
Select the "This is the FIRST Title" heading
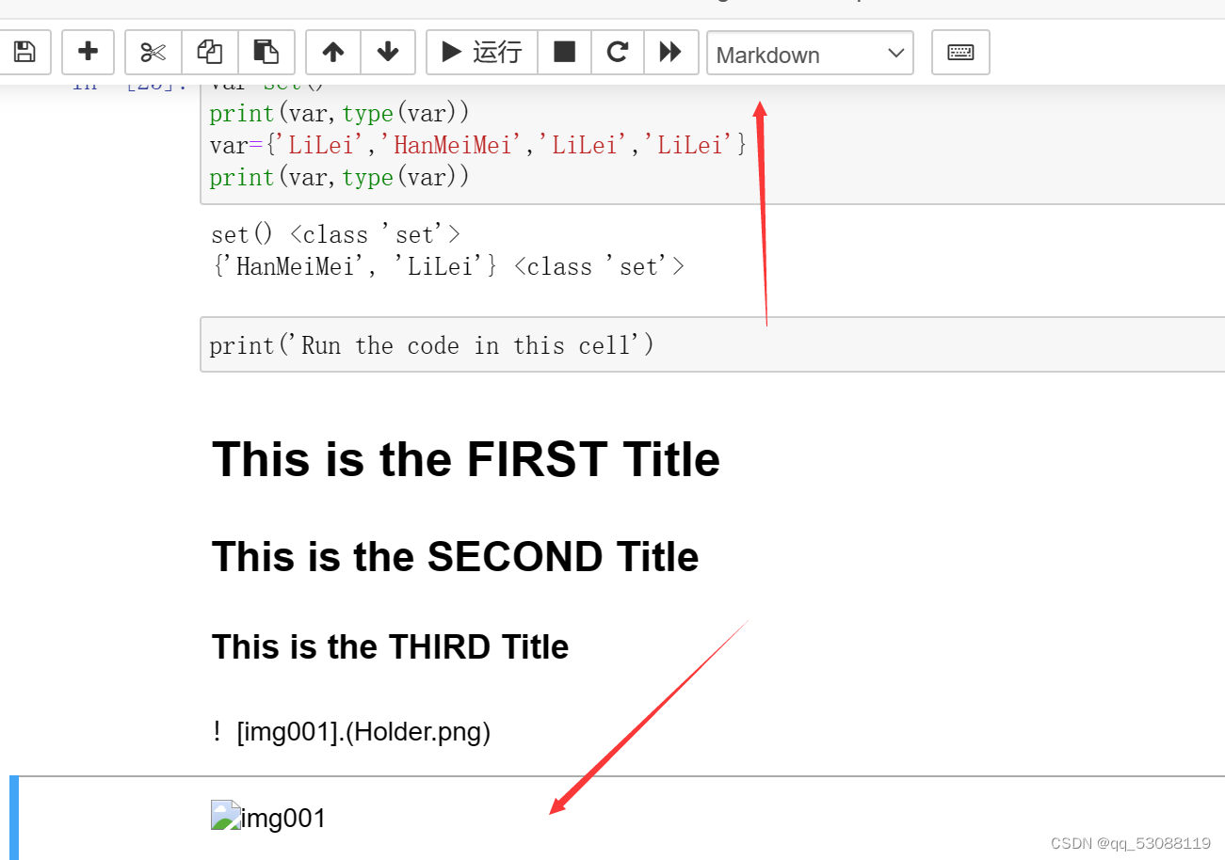(x=466, y=459)
